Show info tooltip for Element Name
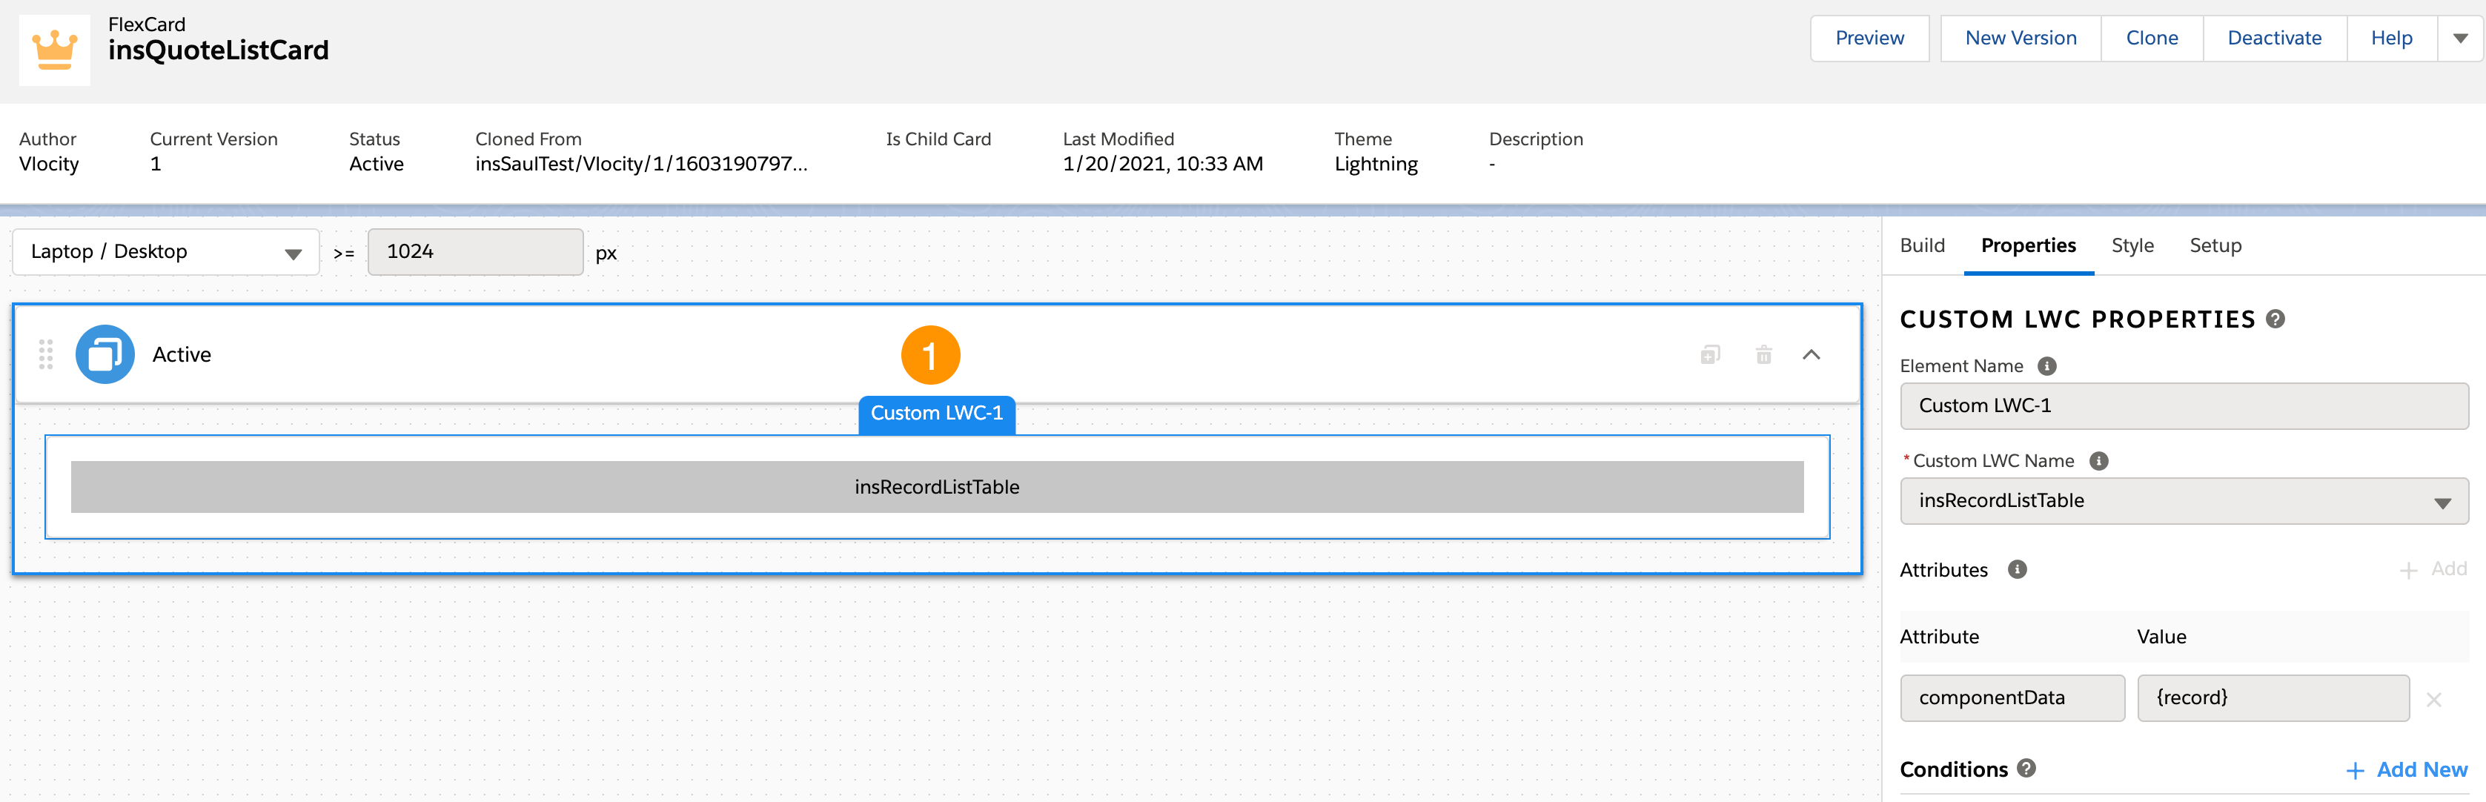Screen dimensions: 2486x802 coord(2047,367)
